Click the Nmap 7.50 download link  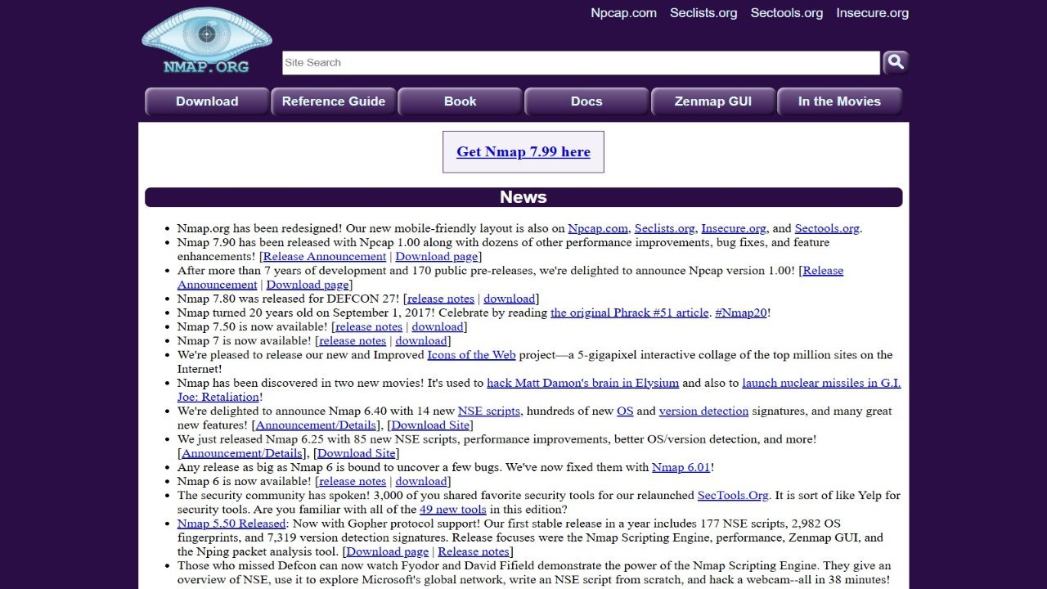[438, 326]
